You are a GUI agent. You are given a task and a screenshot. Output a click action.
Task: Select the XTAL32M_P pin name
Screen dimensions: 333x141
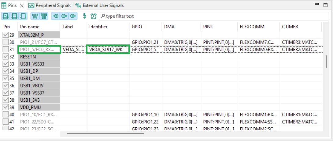pyautogui.click(x=39, y=35)
